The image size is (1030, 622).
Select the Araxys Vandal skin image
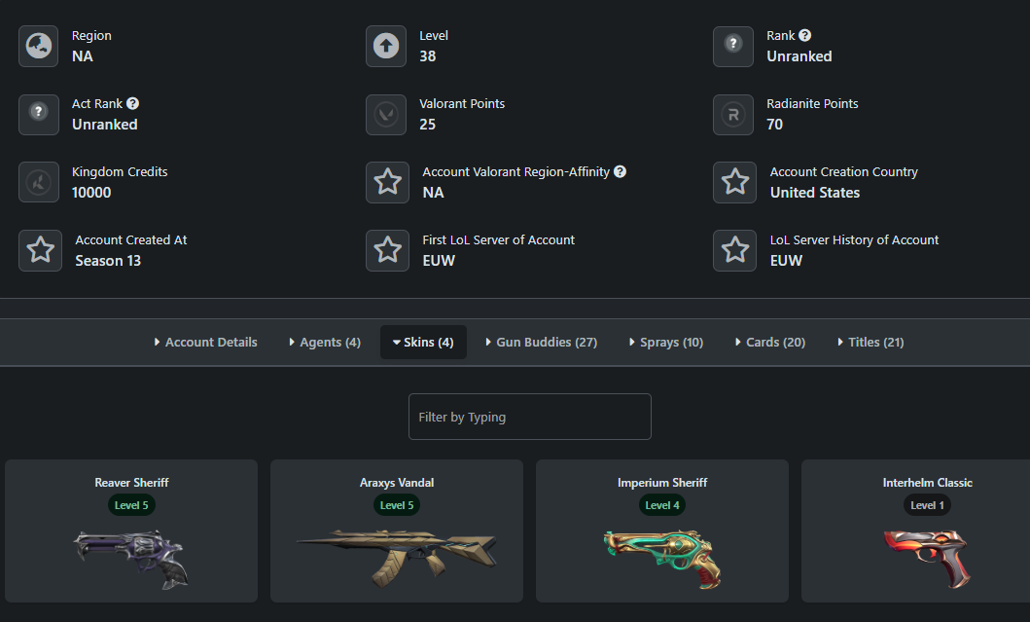coord(397,558)
